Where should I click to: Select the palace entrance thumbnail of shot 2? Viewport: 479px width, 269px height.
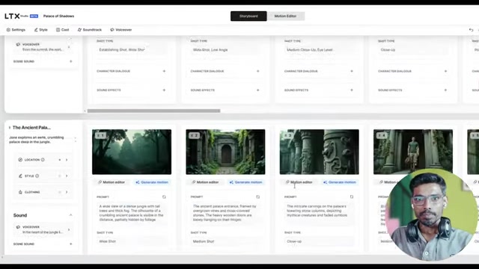tap(225, 152)
